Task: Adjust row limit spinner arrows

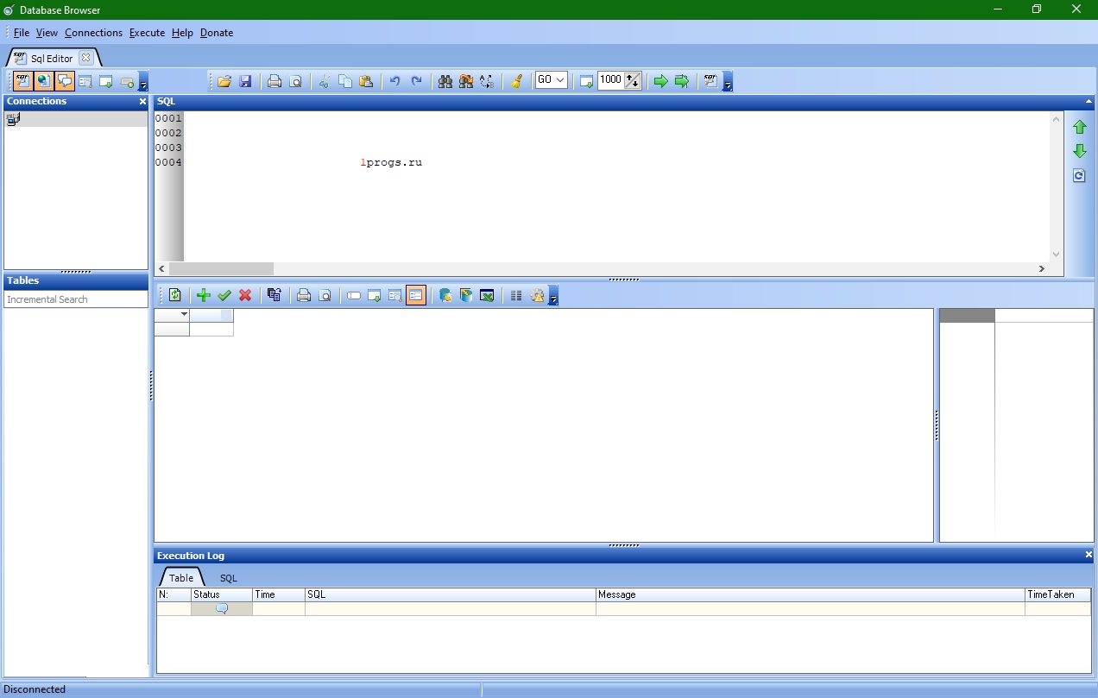Action: point(634,80)
